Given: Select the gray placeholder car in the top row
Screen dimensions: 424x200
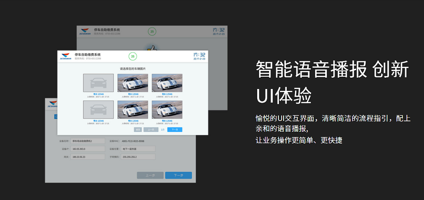Looking at the screenshot, I should pos(98,83).
